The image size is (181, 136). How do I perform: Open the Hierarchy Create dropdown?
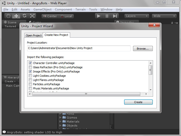pyautogui.click(x=10, y=81)
